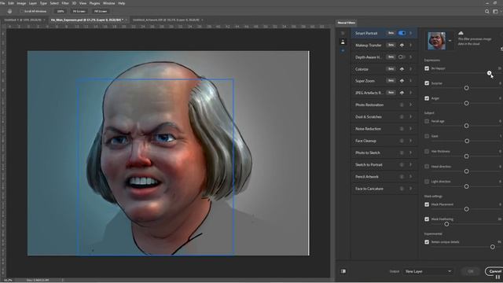The width and height of the screenshot is (503, 283).
Task: Uncheck Retain unique details checkbox
Action: (x=427, y=242)
